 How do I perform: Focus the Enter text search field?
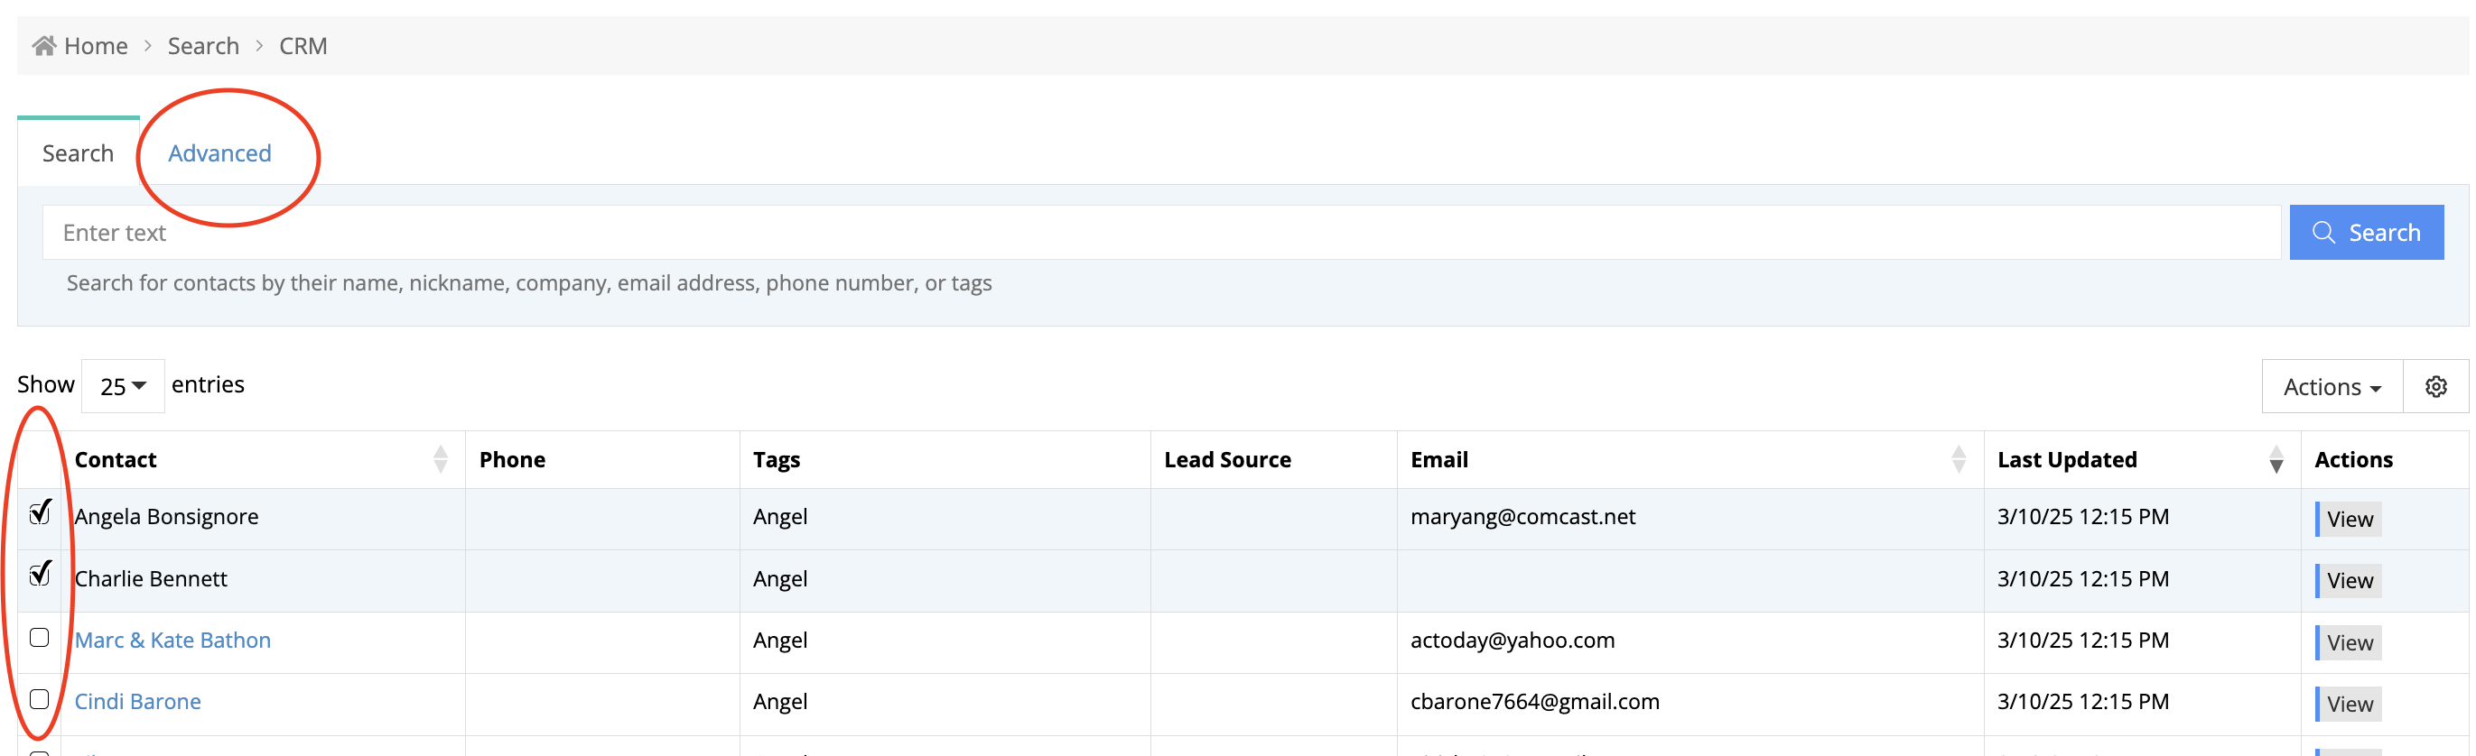click(x=1161, y=233)
